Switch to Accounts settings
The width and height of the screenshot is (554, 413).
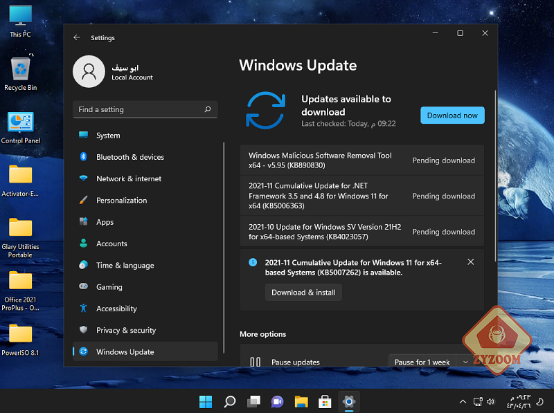pyautogui.click(x=145, y=244)
